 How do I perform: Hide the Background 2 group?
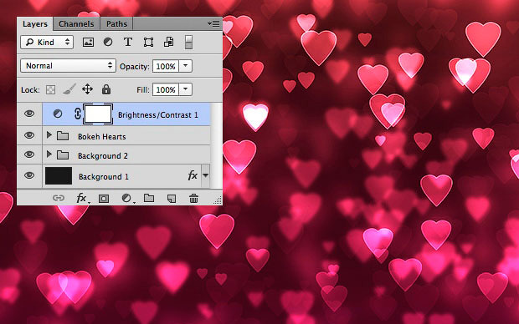[29, 154]
